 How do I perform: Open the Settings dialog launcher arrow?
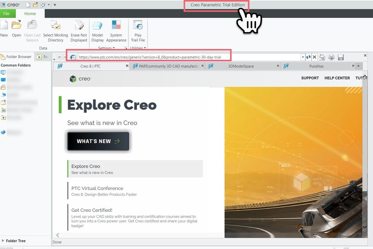point(126,48)
